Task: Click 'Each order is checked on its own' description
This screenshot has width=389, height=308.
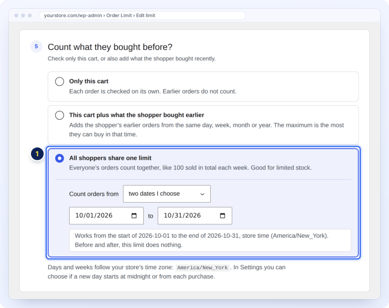Action: 153,91
